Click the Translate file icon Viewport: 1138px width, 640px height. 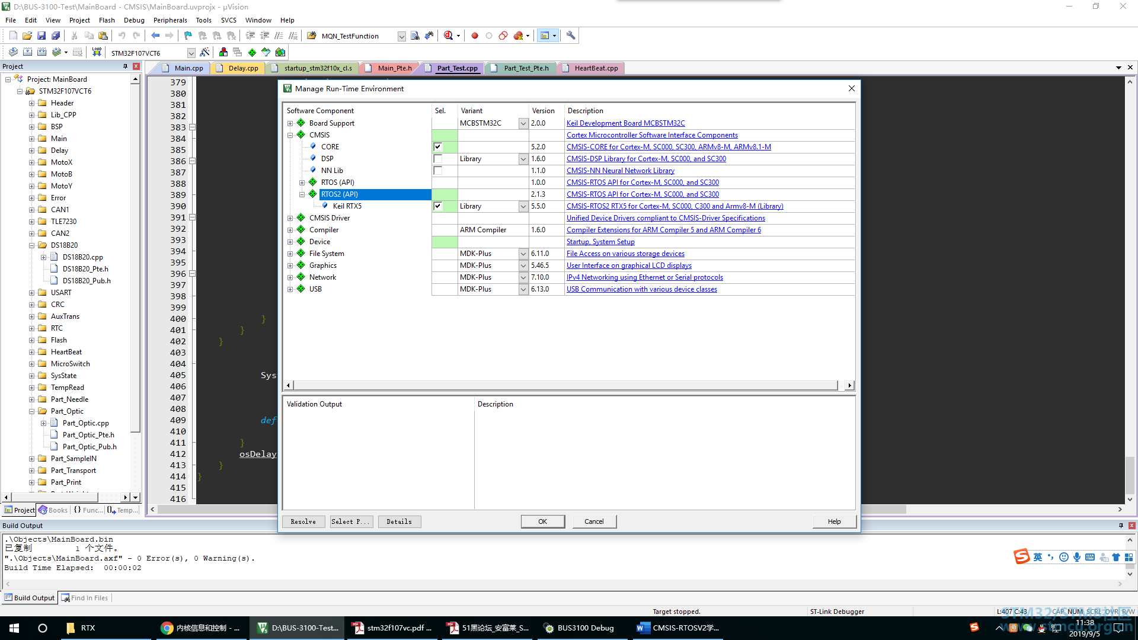tap(13, 52)
